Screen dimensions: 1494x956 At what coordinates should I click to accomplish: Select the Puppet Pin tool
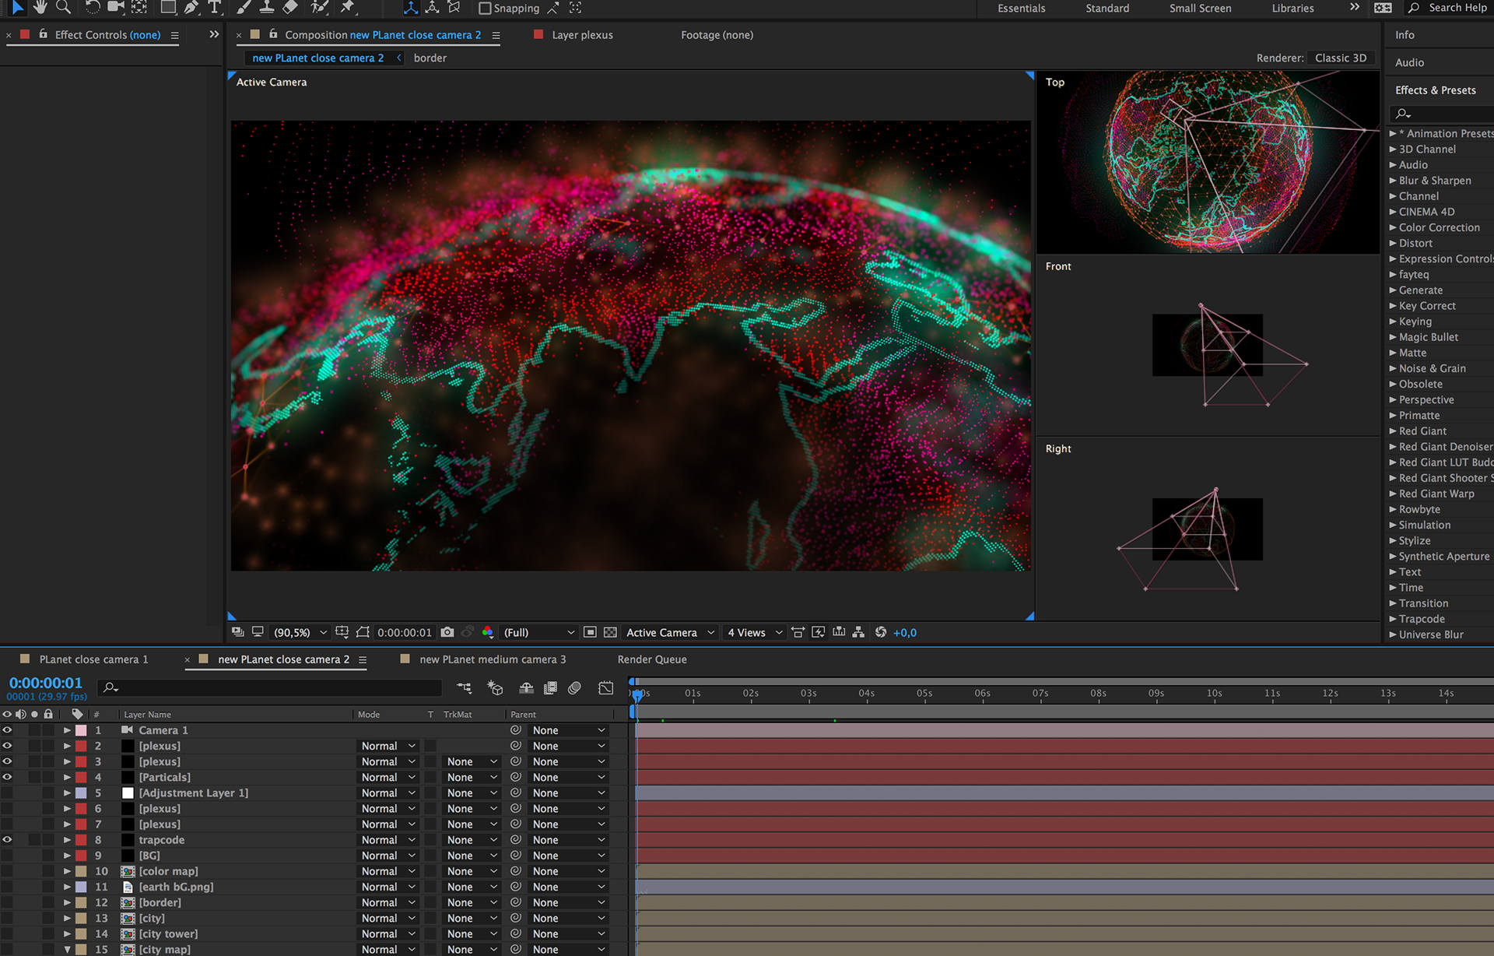tap(348, 8)
